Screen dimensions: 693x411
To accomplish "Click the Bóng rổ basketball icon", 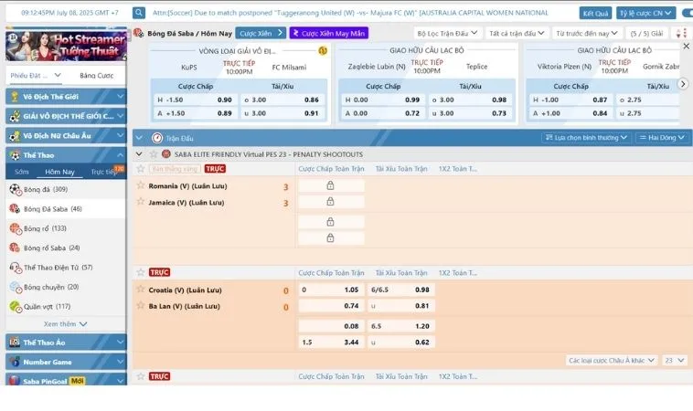I will pyautogui.click(x=15, y=228).
